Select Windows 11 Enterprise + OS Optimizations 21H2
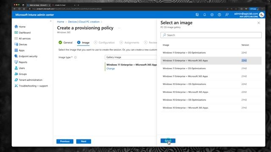 211,68
